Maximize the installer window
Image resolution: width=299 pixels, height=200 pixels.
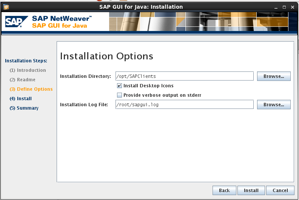pos(284,7)
